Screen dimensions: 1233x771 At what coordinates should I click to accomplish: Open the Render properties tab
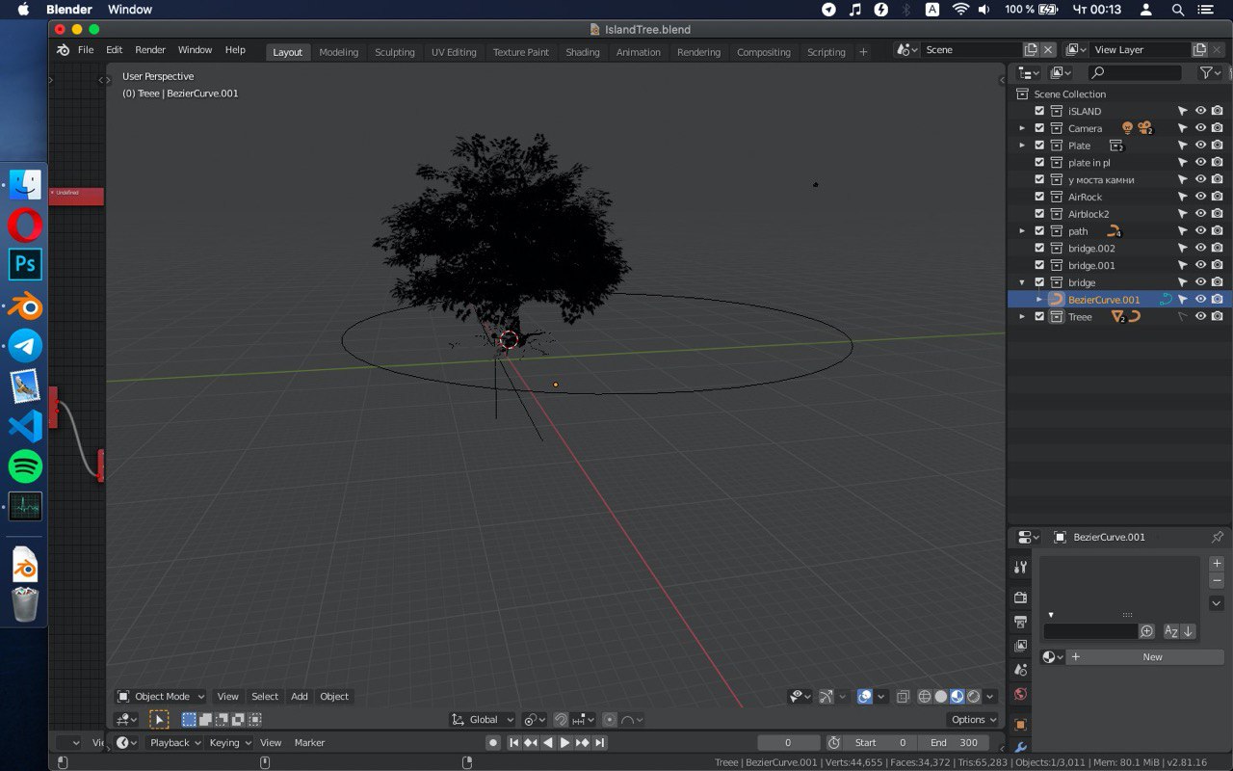(1021, 598)
